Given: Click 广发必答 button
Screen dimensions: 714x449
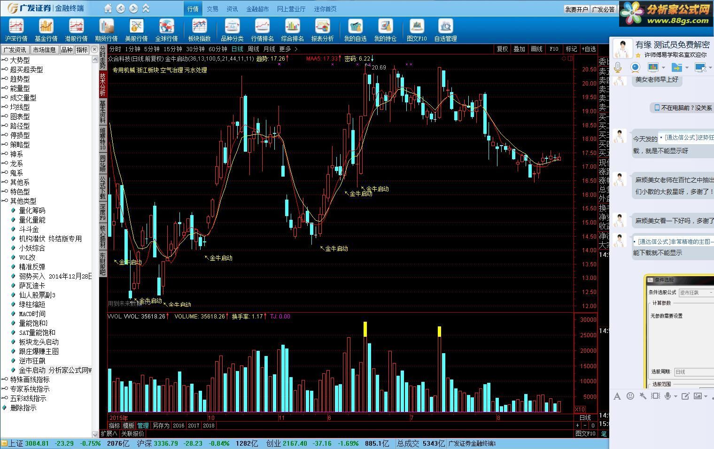Looking at the screenshot, I should coord(604,9).
